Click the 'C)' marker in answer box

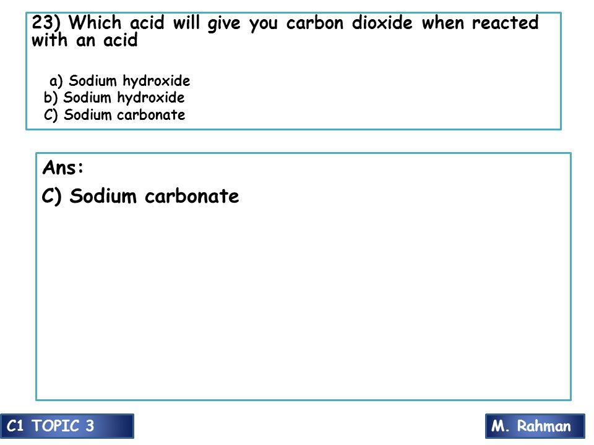[x=51, y=197]
